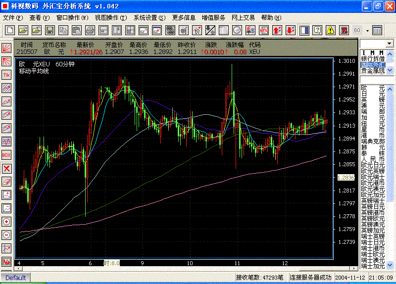Select 国际外汇 in the market list
The width and height of the screenshot is (396, 284).
tap(373, 65)
